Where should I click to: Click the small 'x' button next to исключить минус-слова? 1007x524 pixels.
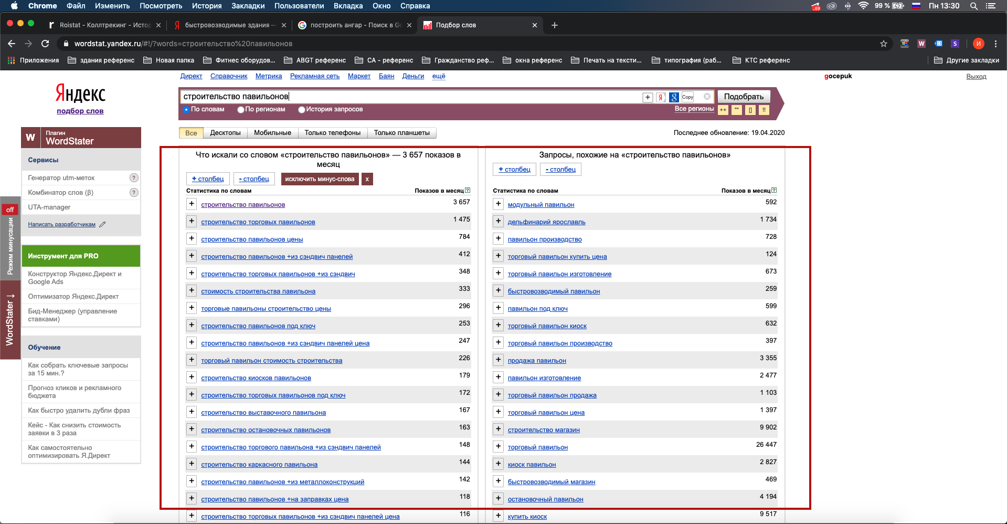pos(367,179)
